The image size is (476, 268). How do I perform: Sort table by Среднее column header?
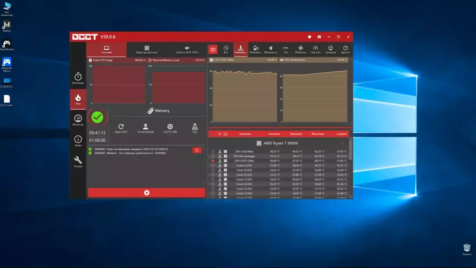[x=341, y=134]
